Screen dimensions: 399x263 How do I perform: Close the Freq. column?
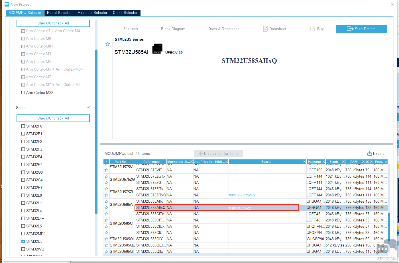coord(386,162)
